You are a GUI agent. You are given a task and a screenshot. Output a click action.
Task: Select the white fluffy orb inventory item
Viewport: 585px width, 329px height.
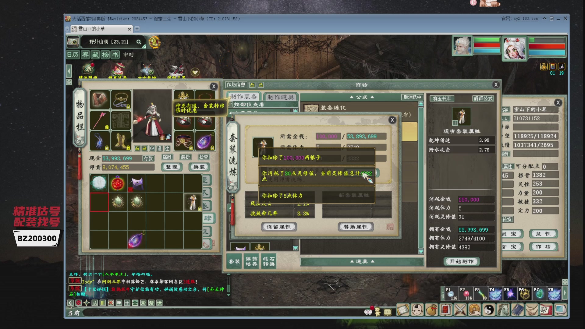[x=99, y=183]
